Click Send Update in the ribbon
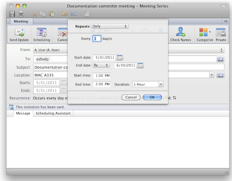Image resolution: width=232 pixels, height=181 pixels. pyautogui.click(x=19, y=35)
